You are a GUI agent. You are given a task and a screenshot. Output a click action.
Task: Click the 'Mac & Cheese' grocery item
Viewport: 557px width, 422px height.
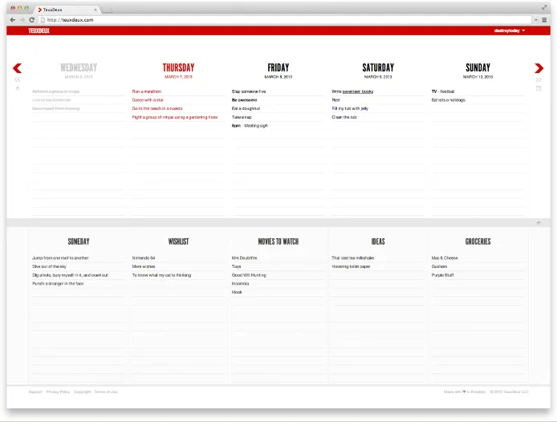click(x=445, y=258)
